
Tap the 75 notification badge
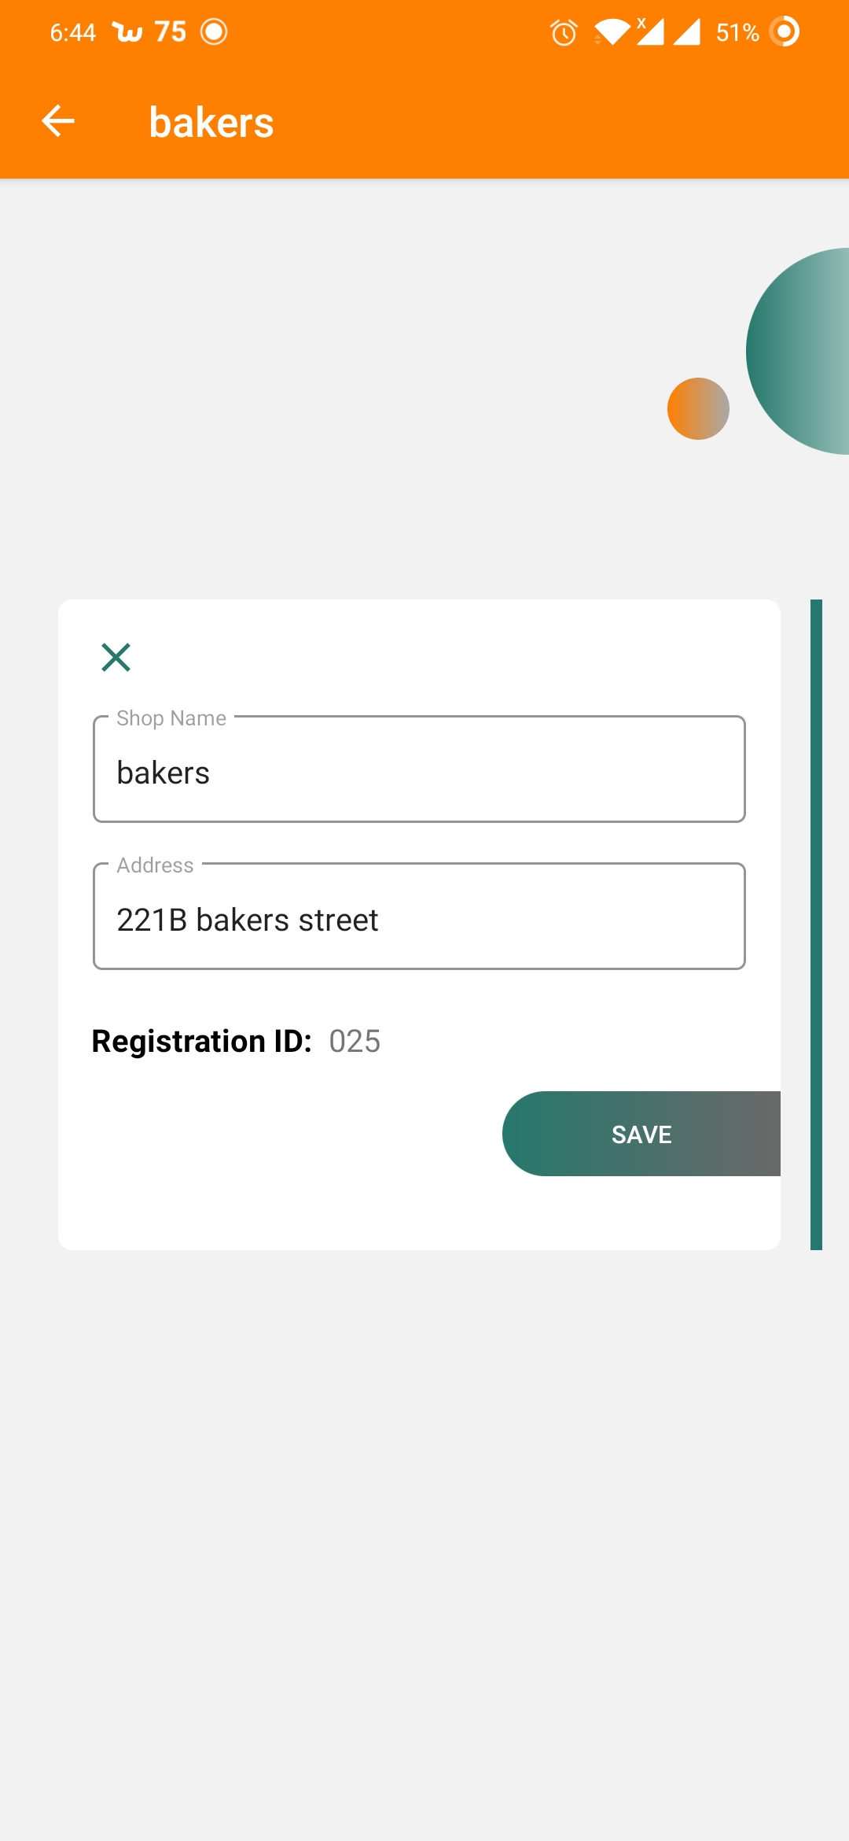(171, 31)
